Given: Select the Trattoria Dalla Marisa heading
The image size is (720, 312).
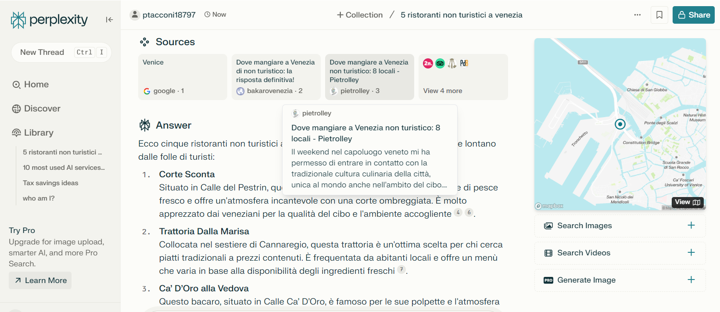Looking at the screenshot, I should click(204, 231).
